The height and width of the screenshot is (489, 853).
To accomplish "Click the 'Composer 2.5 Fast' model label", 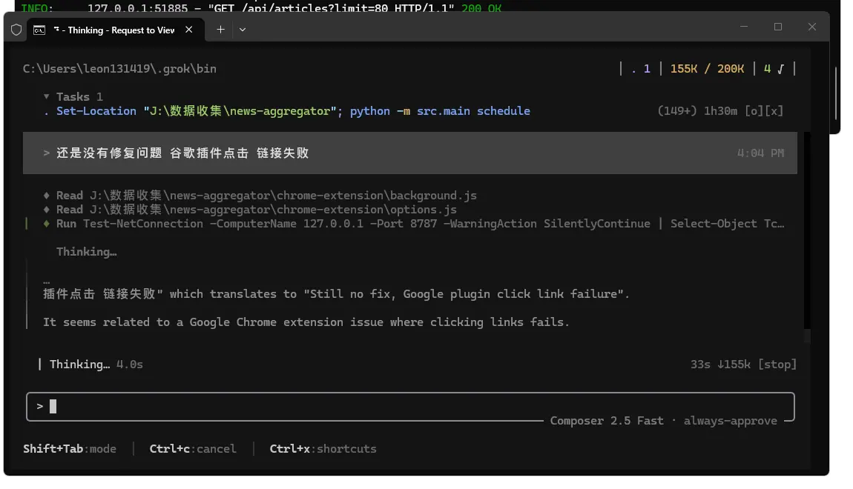I will 607,421.
